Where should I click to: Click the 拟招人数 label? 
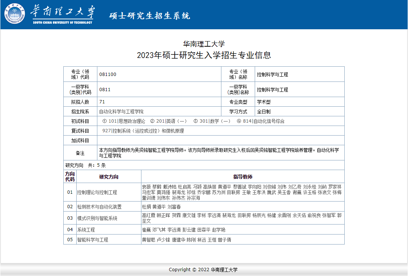point(80,102)
